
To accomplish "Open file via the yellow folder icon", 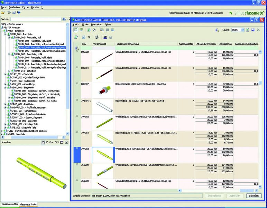I will coord(3,12).
